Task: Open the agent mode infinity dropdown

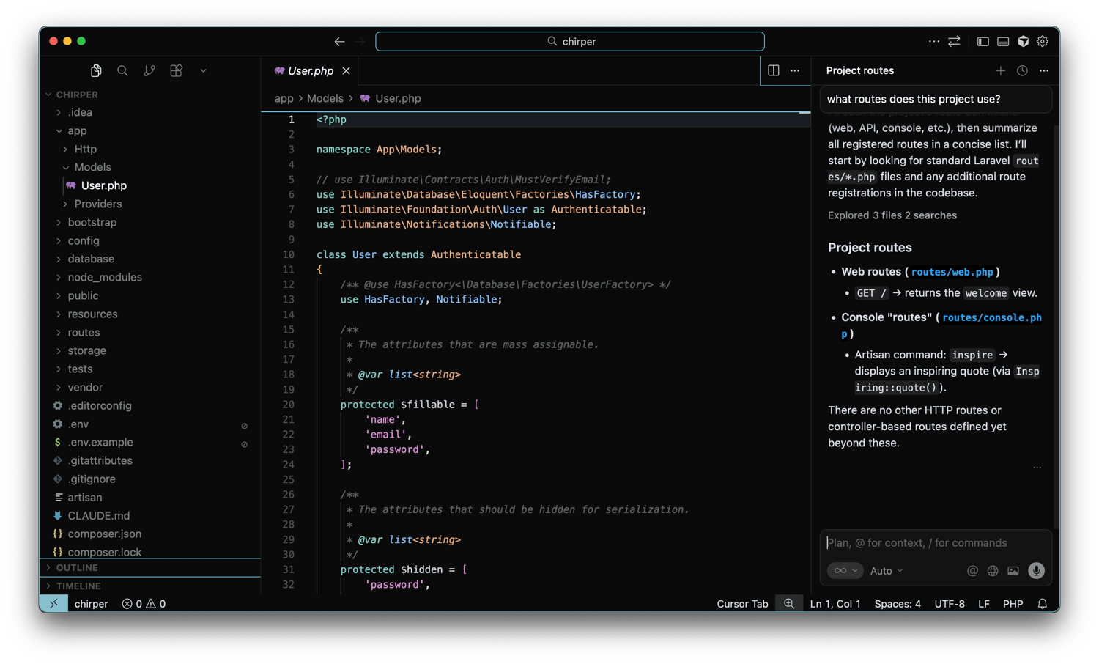Action: pyautogui.click(x=845, y=571)
